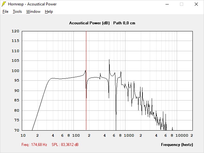Open the Window menu

(x=33, y=12)
